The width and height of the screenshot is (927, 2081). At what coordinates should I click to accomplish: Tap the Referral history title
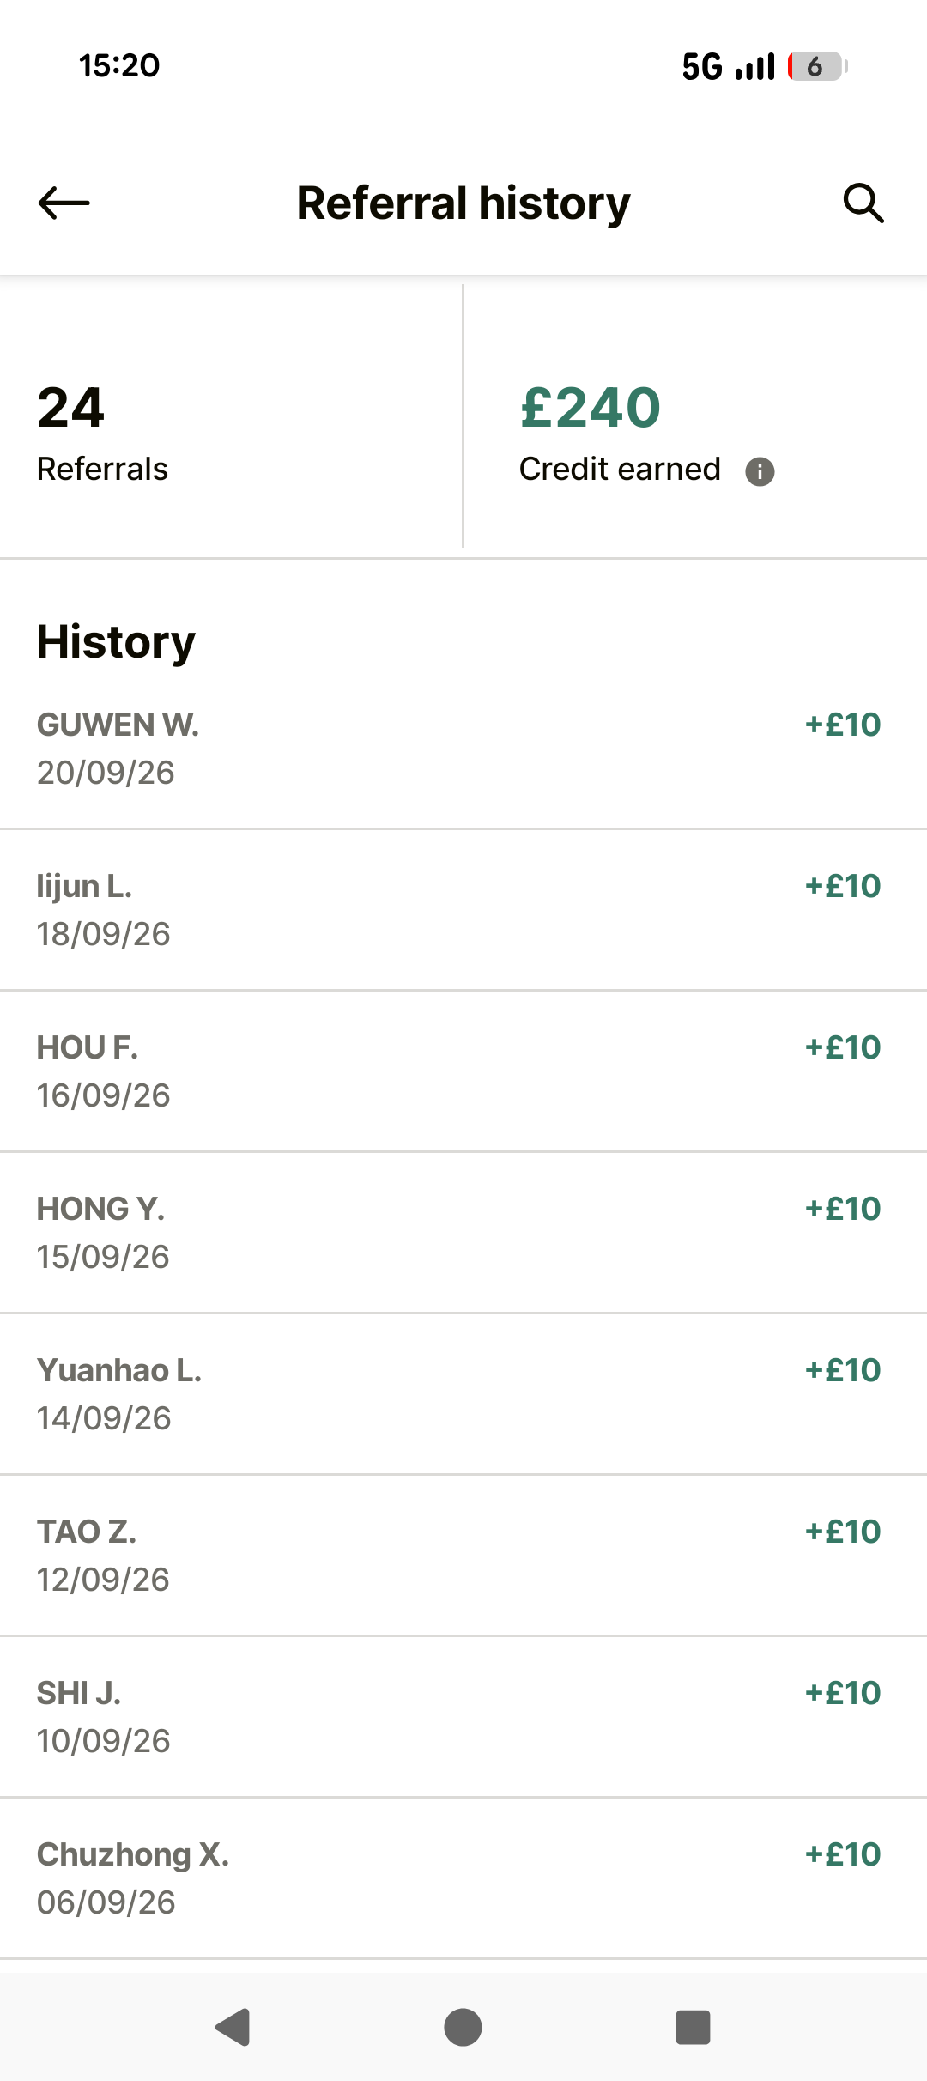click(463, 203)
